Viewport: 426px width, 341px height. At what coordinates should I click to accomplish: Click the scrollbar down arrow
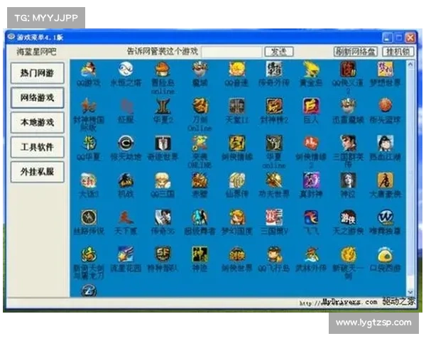(x=410, y=292)
